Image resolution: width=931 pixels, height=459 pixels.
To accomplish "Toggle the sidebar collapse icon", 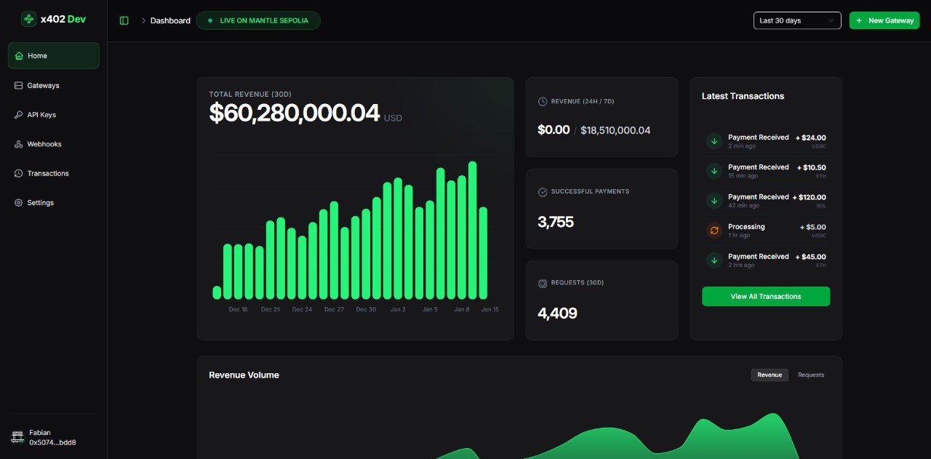I will 124,20.
